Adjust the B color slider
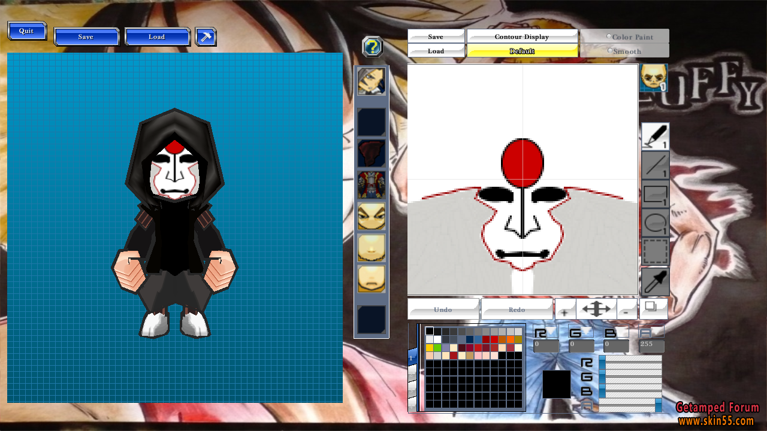767x431 pixels. click(630, 392)
